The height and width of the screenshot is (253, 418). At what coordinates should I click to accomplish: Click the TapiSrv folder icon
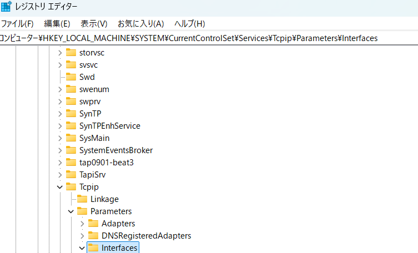(x=71, y=174)
